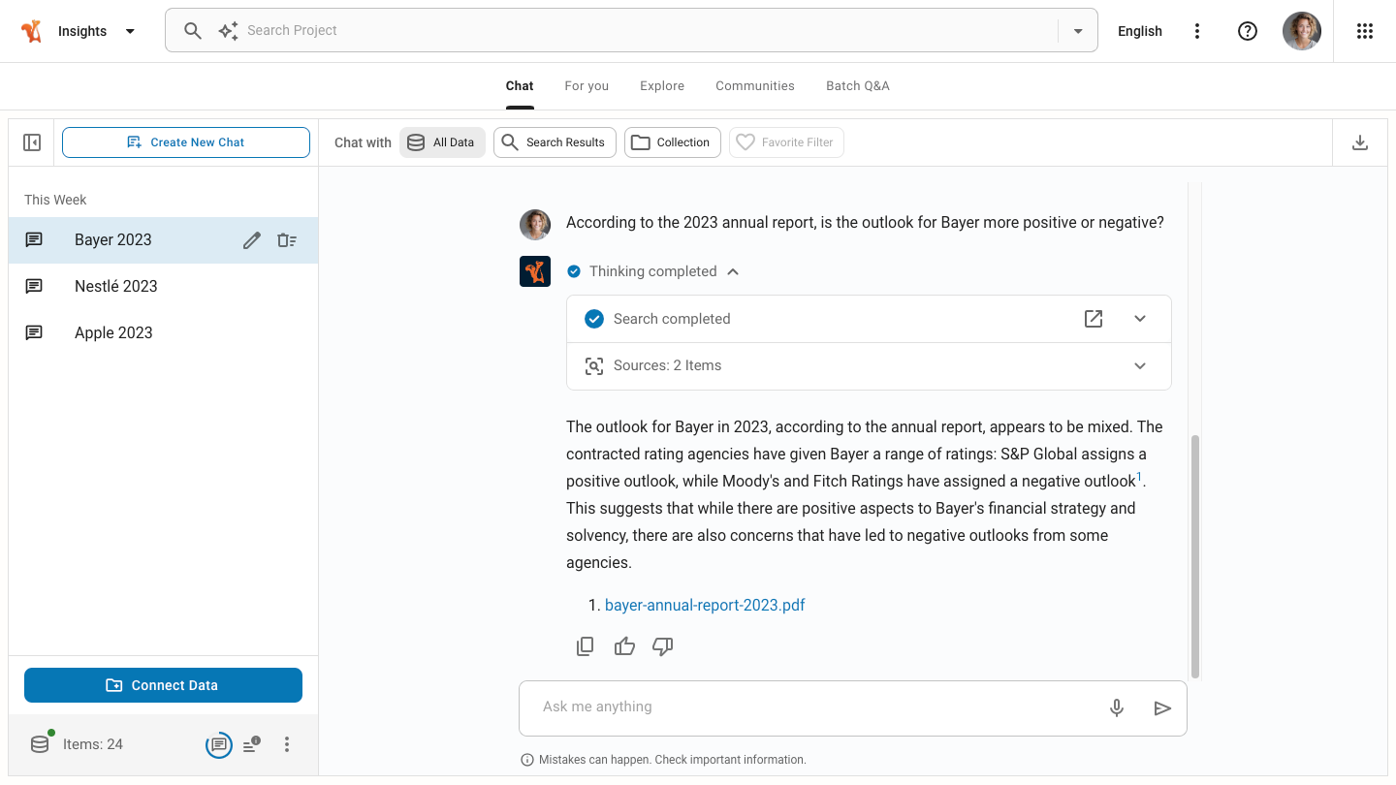Click the Insights squirrel logo

point(32,31)
